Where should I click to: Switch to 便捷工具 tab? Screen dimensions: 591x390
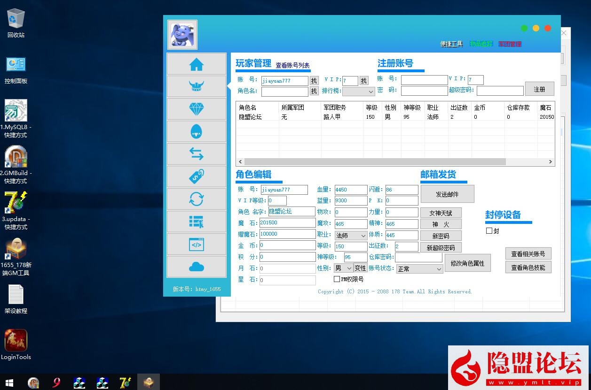click(452, 44)
